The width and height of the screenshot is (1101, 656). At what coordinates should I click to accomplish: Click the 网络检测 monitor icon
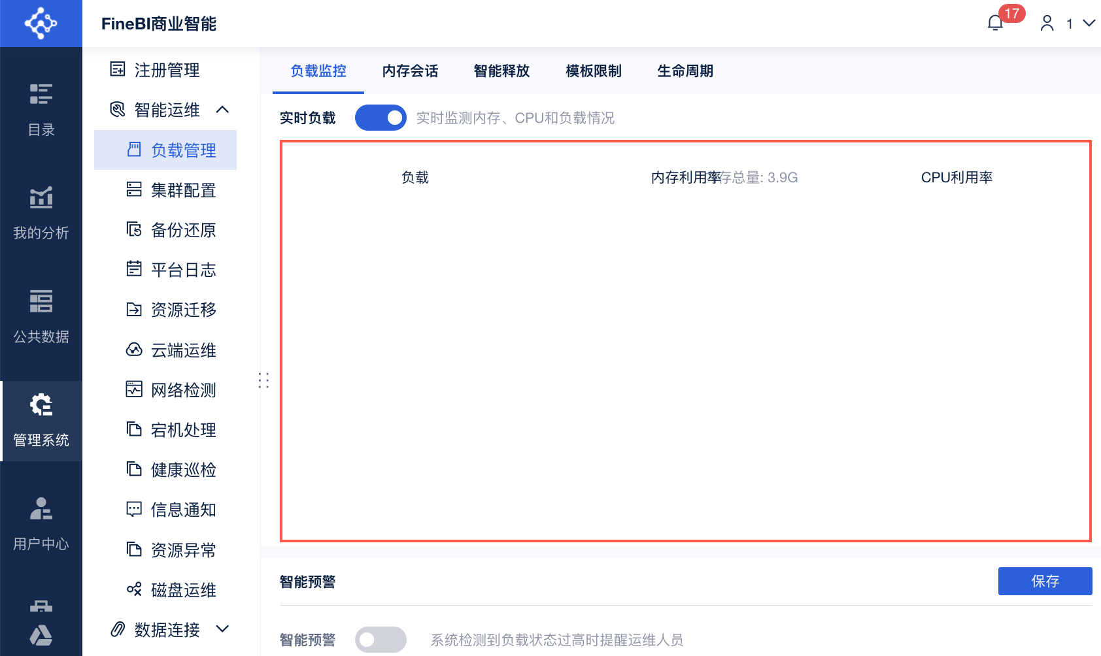tap(134, 389)
